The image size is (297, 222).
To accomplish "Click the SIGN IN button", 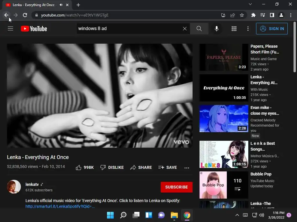I will (272, 29).
